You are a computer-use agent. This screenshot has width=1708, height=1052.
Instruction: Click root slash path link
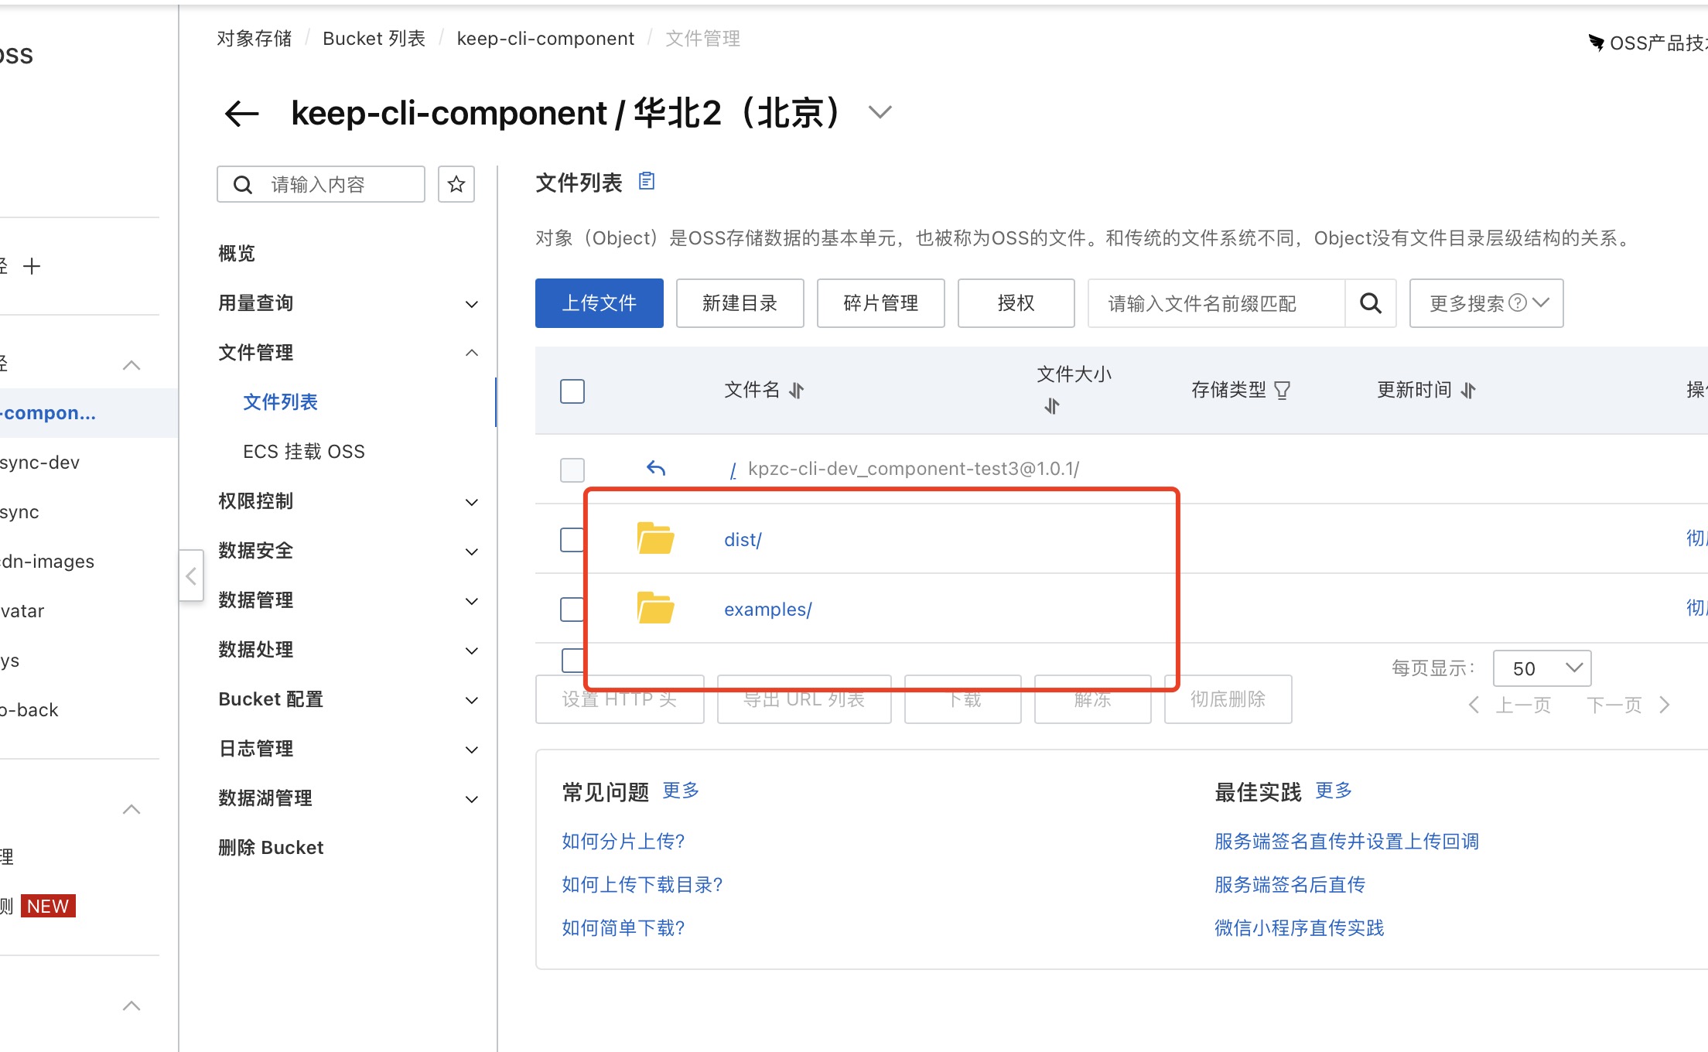coord(733,470)
